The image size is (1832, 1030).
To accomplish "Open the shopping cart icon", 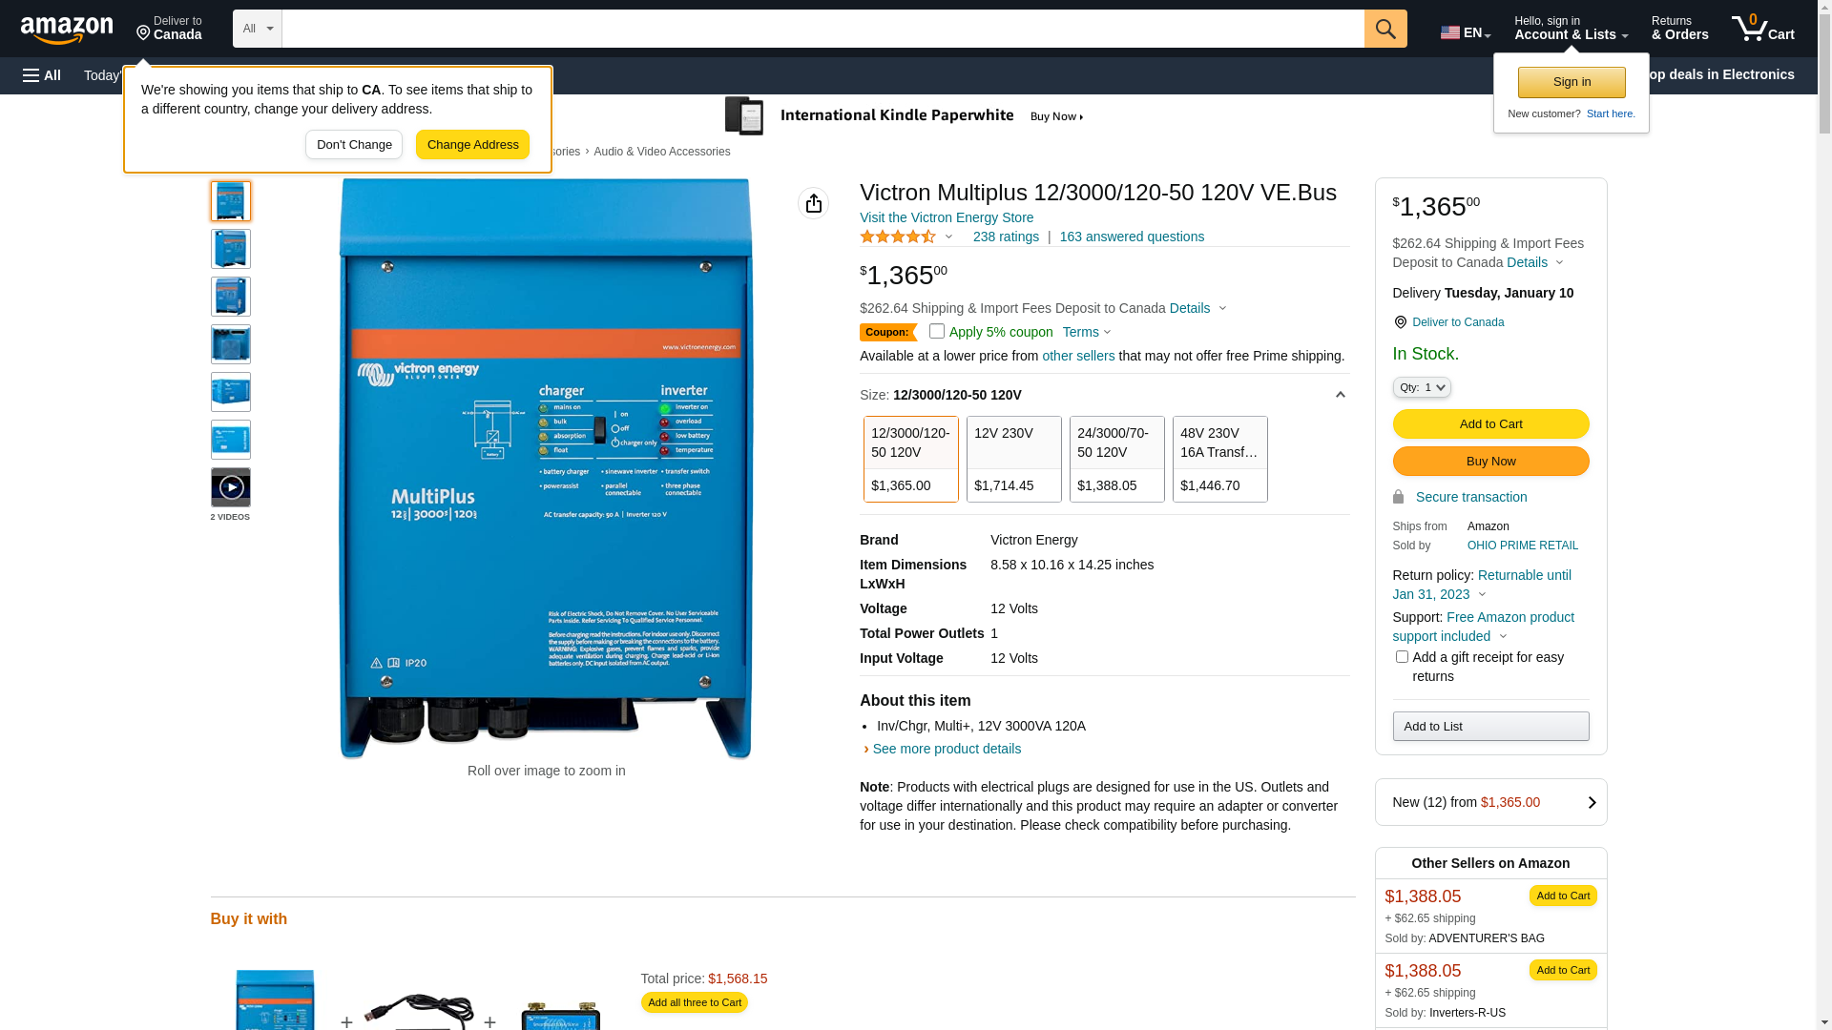I will click(x=1762, y=29).
